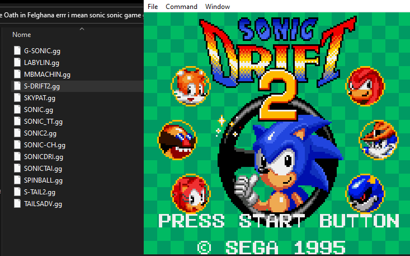Click the MBMACHIN.gg file name

[x=47, y=75]
